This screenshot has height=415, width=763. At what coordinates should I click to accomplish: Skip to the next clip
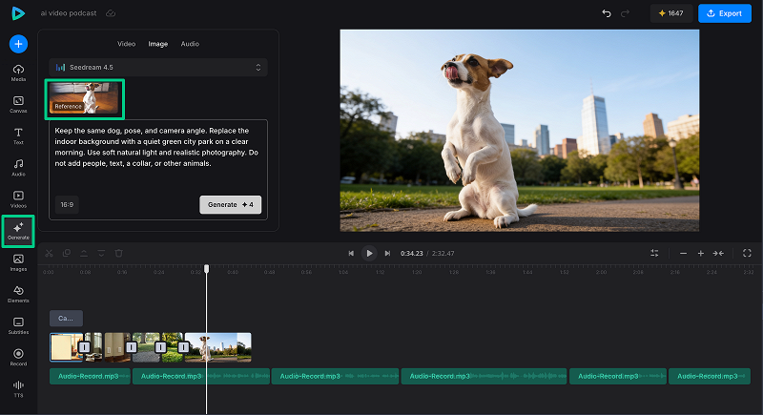coord(387,253)
